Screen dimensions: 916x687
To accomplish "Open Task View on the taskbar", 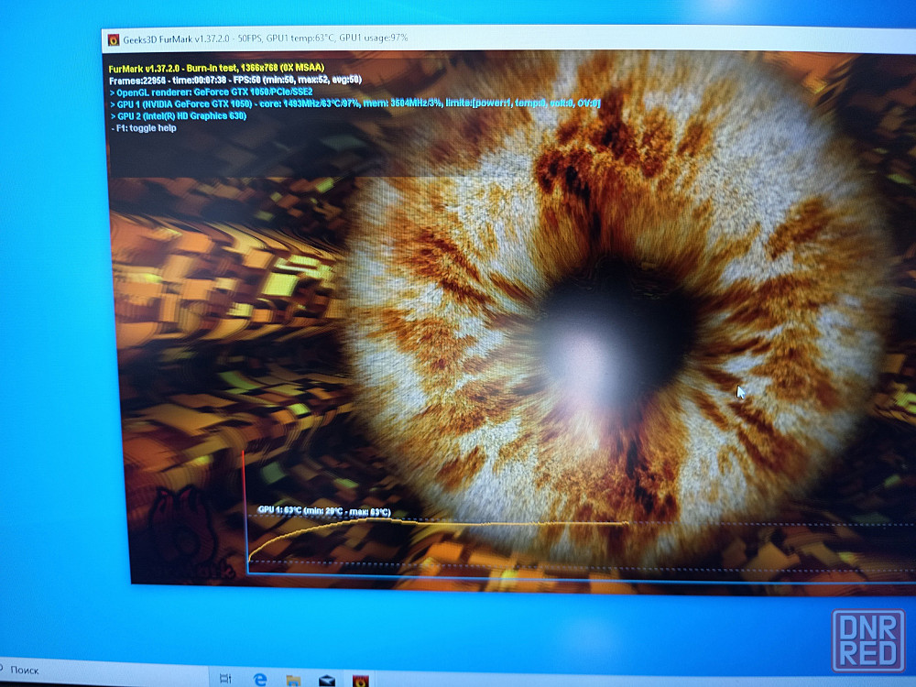I will (225, 678).
